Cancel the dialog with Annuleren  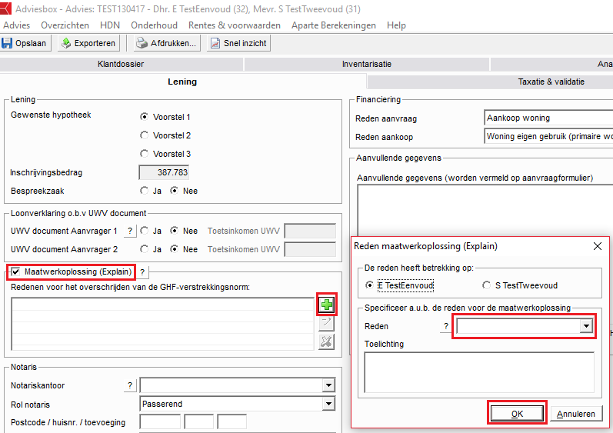pos(576,414)
